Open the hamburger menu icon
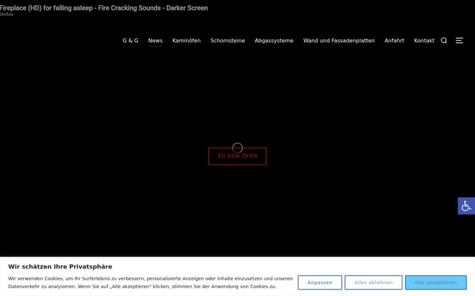Viewport: 475px width, 296px height. 459,41
